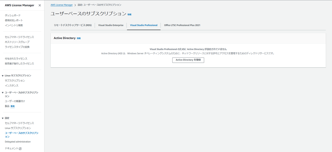Open ライセンスタイプの変換 page
The image size is (332, 152).
[x=17, y=47]
